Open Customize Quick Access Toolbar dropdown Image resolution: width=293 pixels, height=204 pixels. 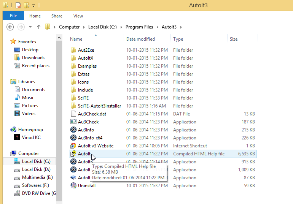click(33, 6)
